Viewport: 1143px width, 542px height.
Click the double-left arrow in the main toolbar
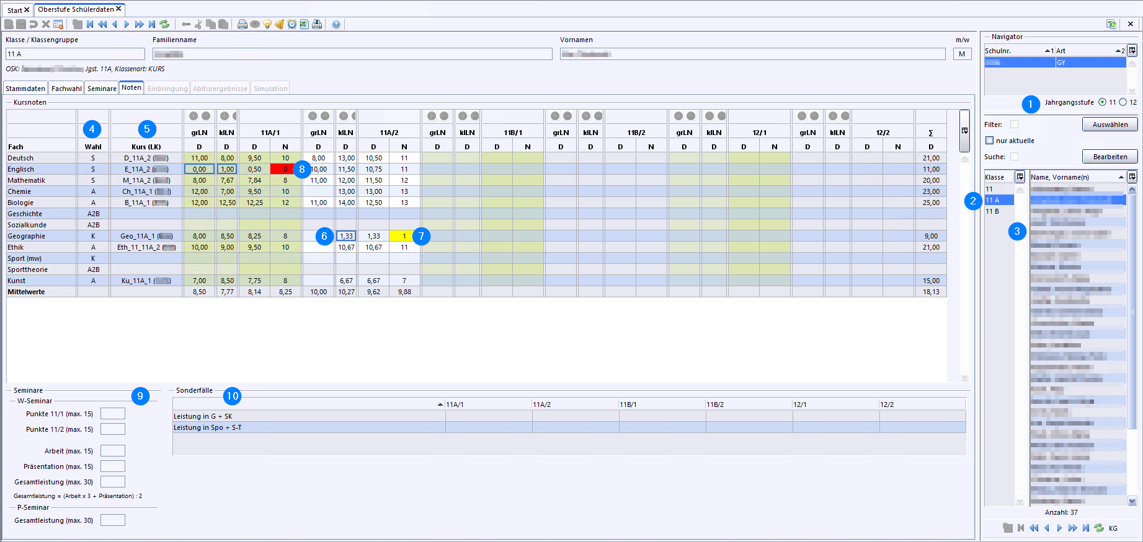point(102,24)
